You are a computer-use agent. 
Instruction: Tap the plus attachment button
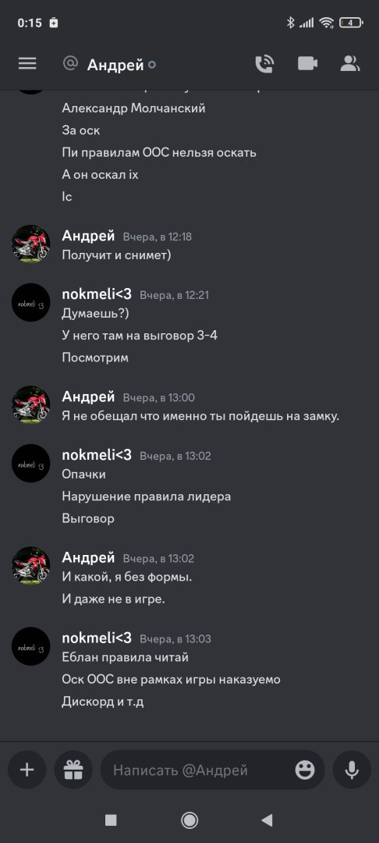click(x=27, y=770)
